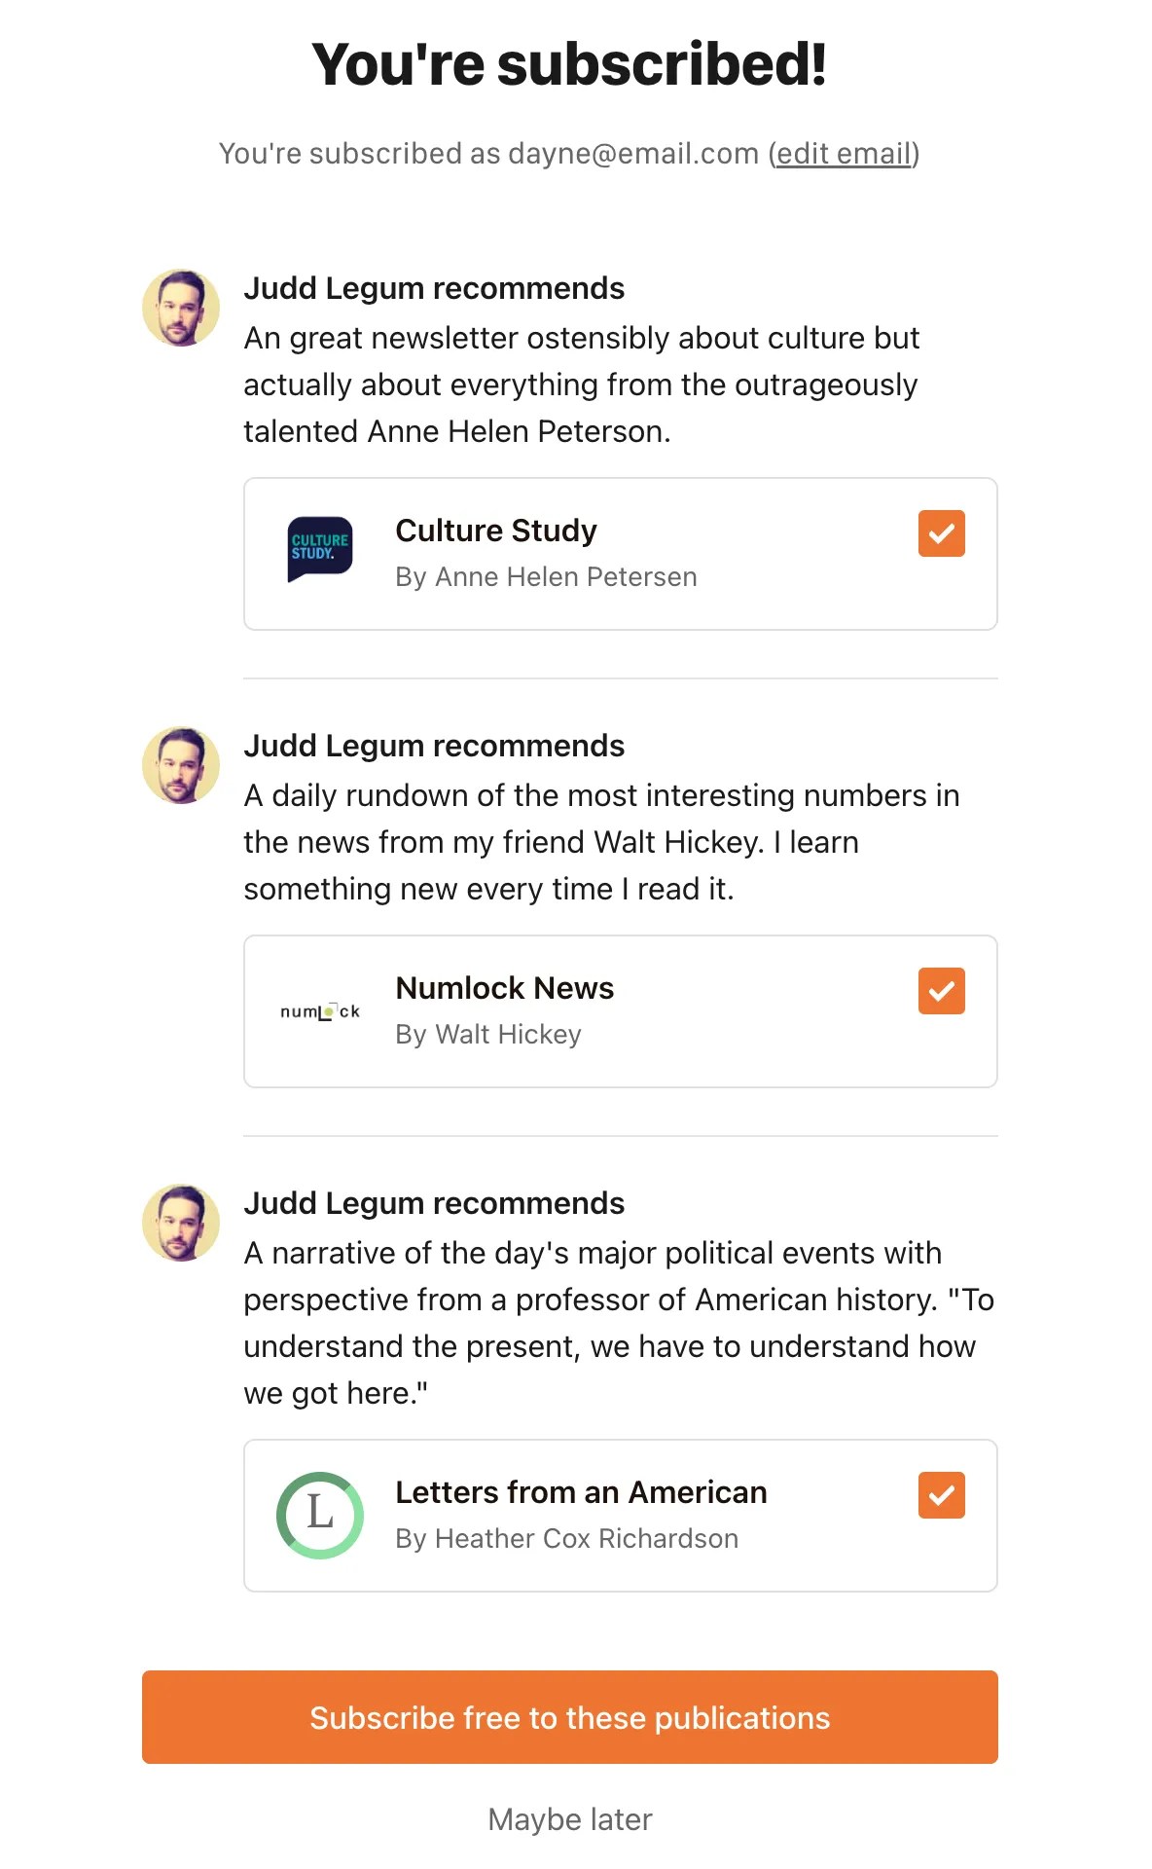The height and width of the screenshot is (1869, 1152).
Task: Click the Numlock publication logo
Action: (x=320, y=1011)
